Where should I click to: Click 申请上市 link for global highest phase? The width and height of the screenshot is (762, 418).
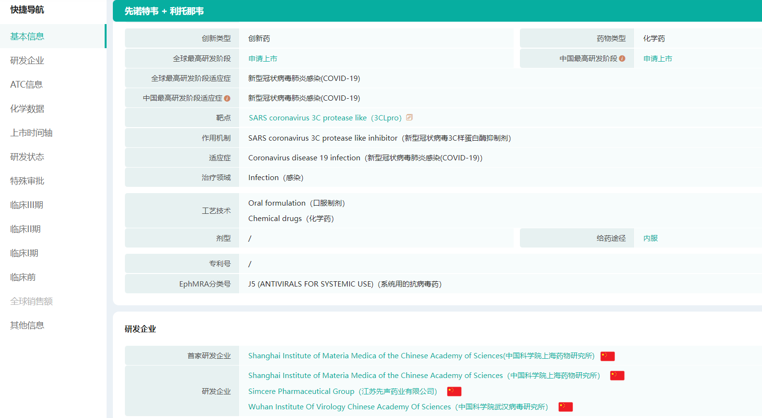coord(263,59)
